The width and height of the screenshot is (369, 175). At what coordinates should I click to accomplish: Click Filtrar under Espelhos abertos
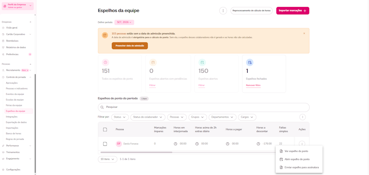[x=201, y=85]
